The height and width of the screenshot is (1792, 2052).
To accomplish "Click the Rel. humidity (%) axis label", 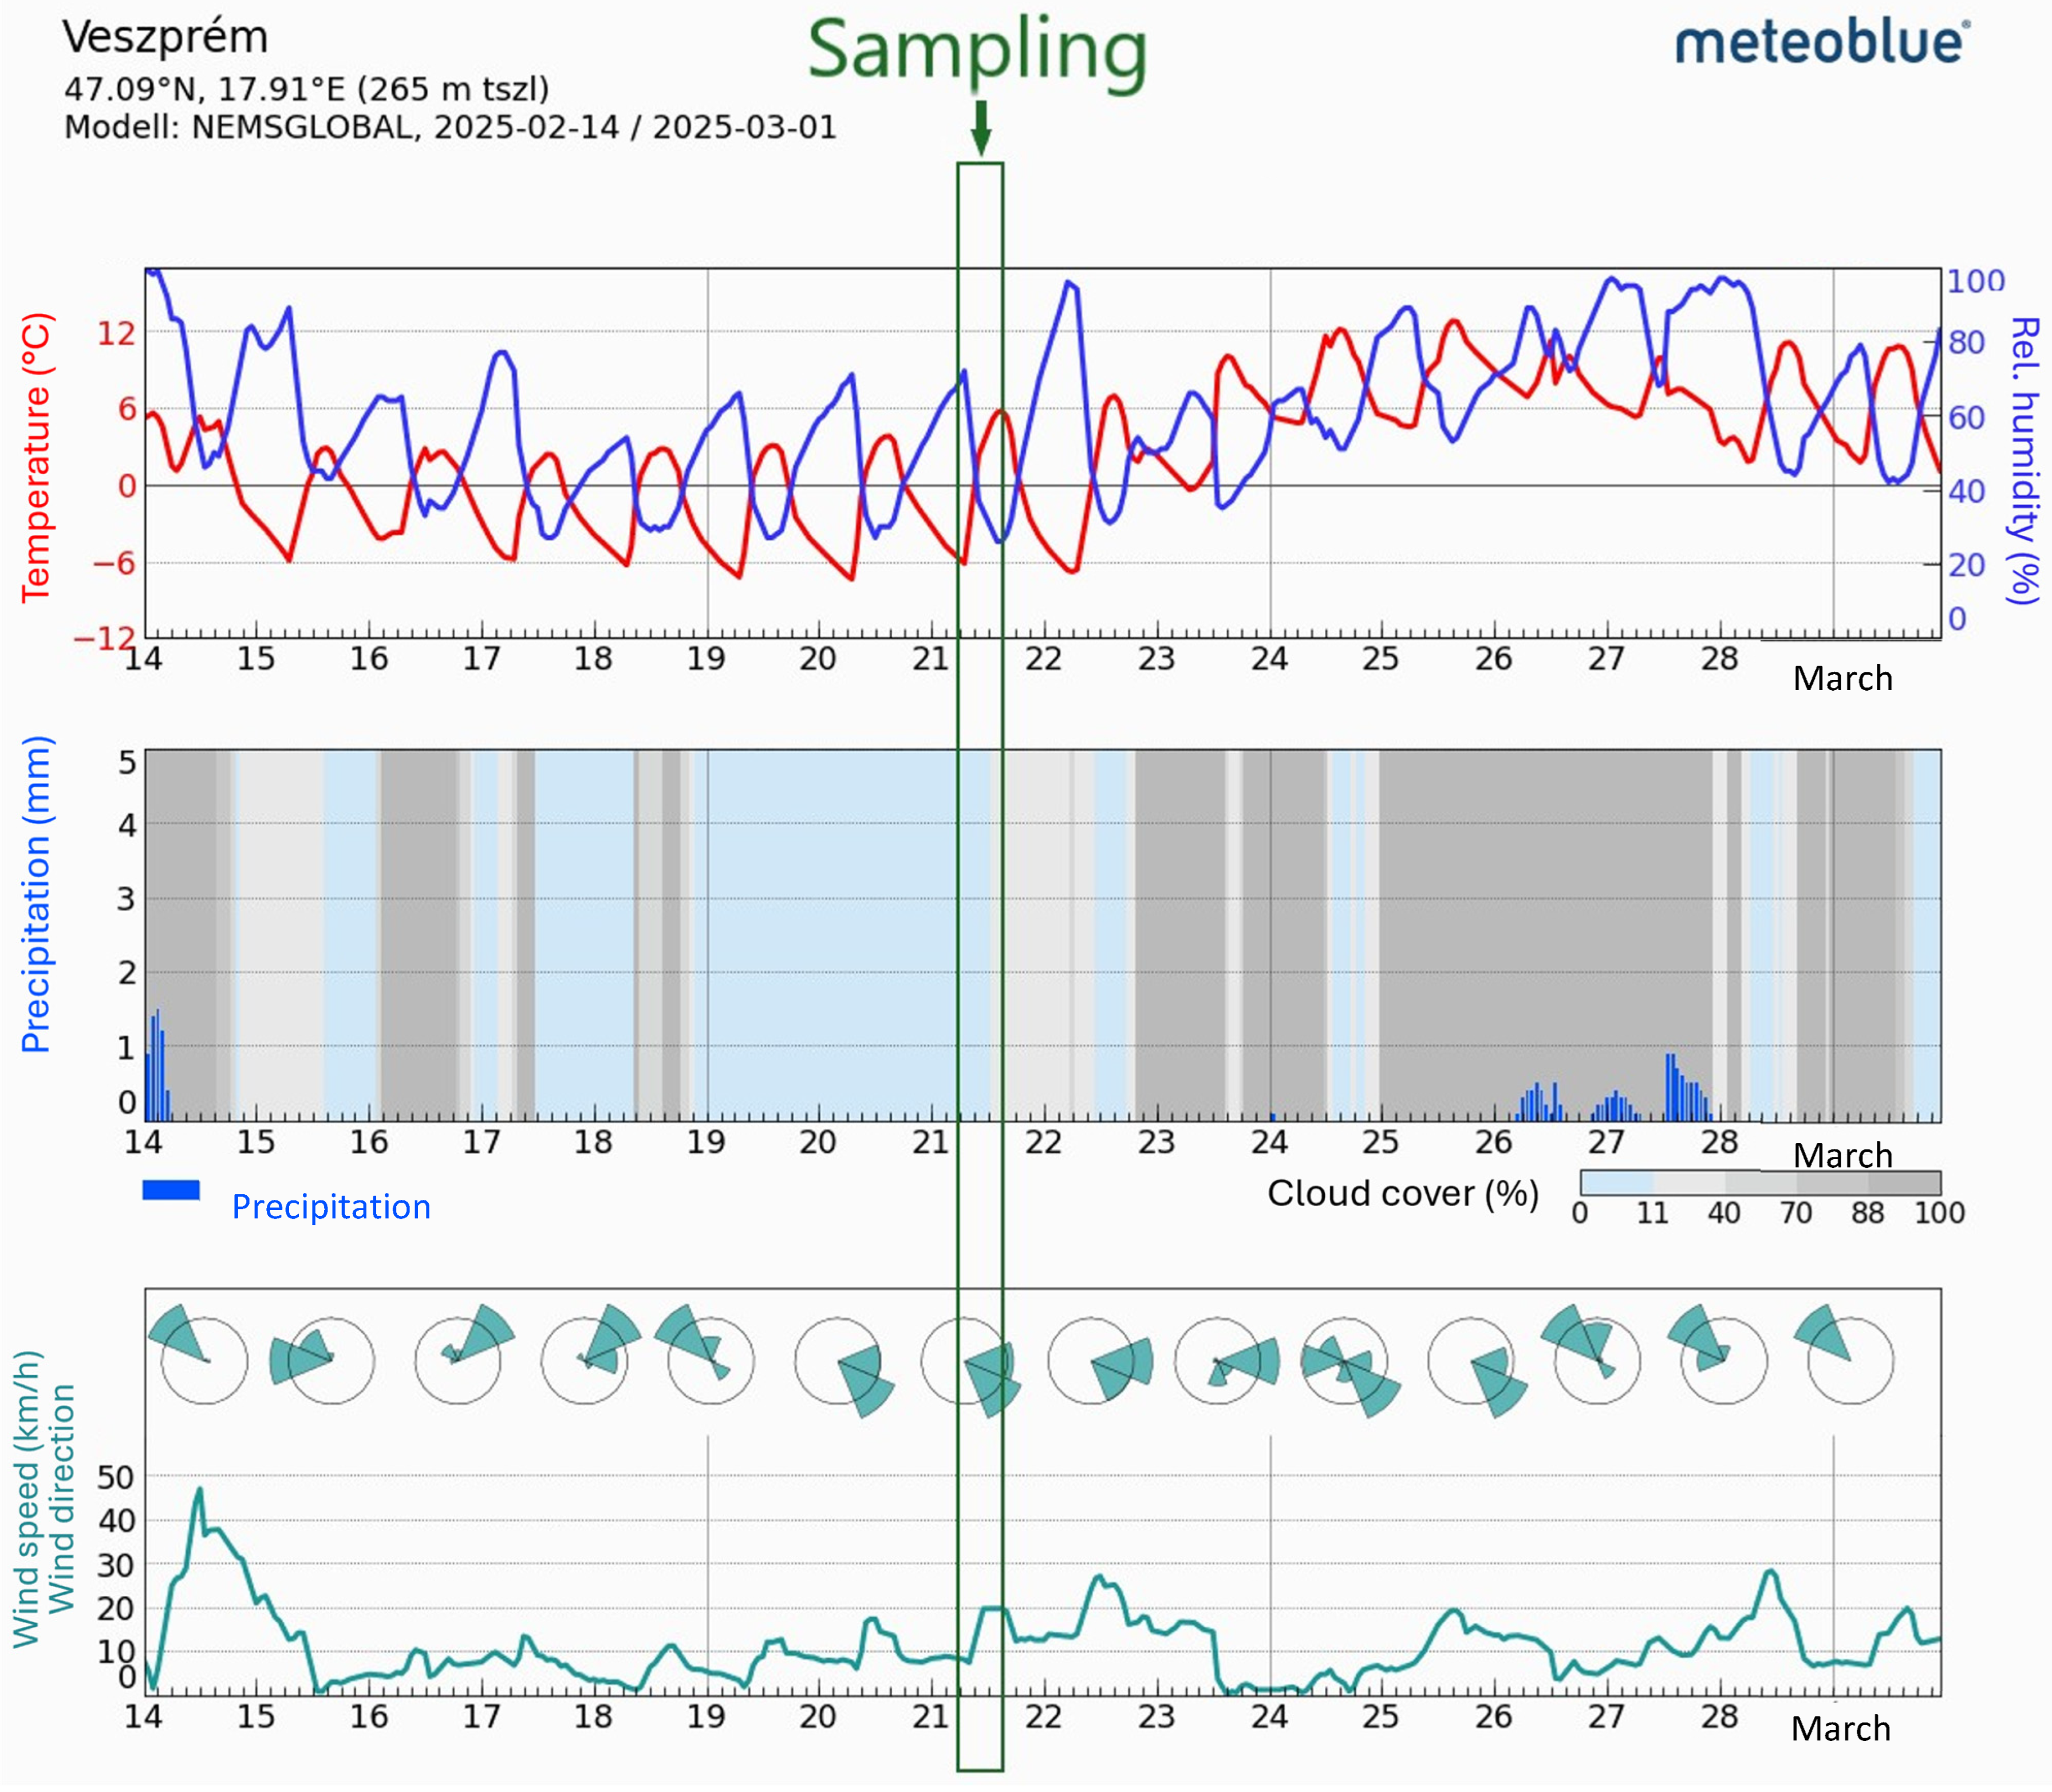I will click(2023, 460).
